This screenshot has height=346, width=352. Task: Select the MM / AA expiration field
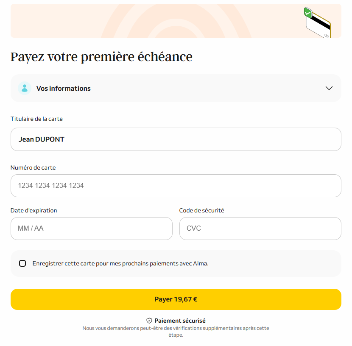click(92, 229)
